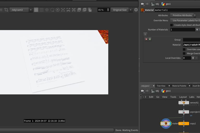
Task: Click the material1 node name field
Action: (x=177, y=10)
